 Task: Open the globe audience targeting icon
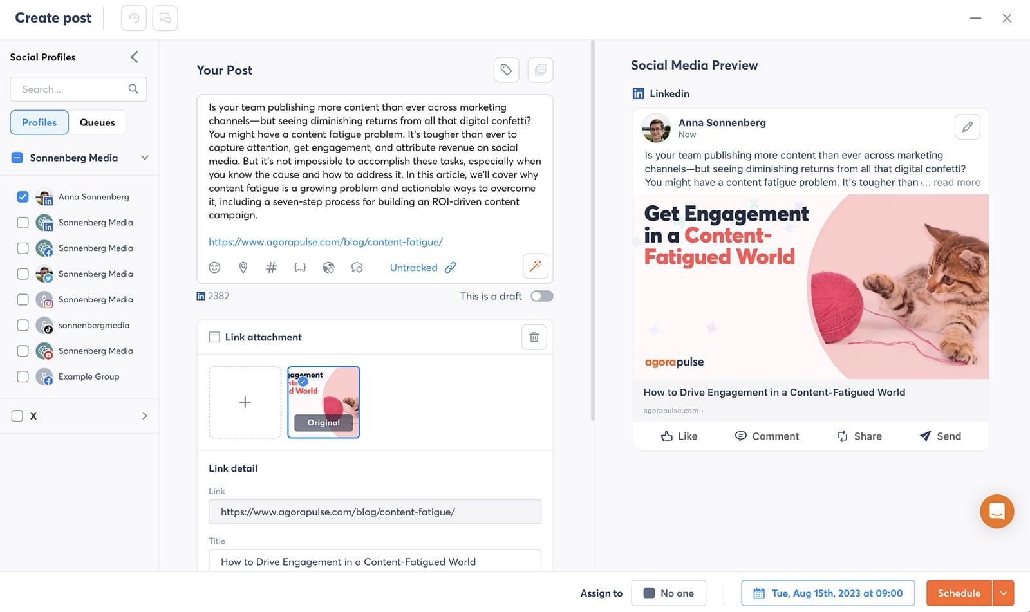tap(328, 268)
